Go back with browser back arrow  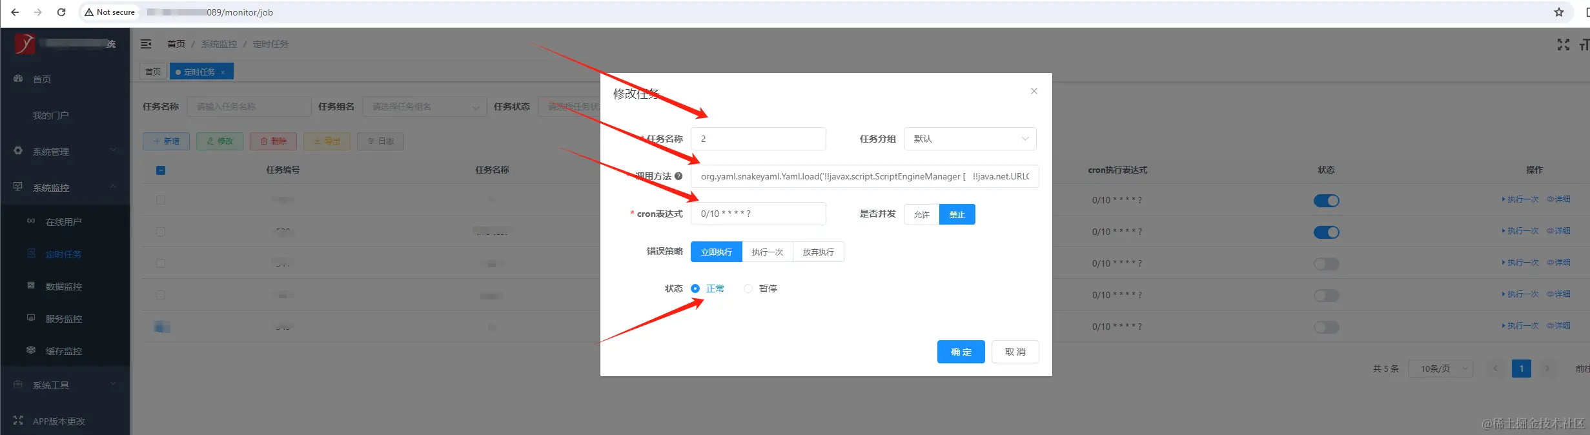(15, 12)
